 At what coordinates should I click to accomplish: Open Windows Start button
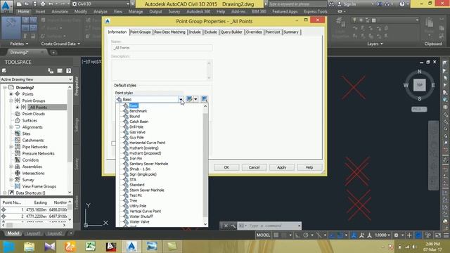8,247
